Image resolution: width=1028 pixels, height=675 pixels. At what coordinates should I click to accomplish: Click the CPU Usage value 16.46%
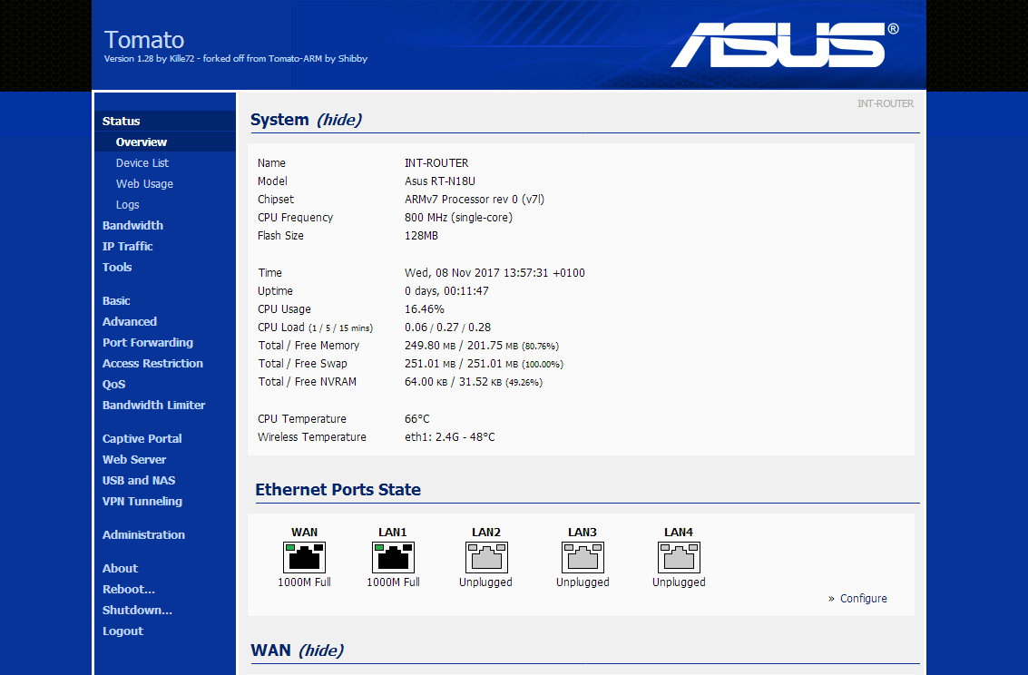[x=425, y=309]
